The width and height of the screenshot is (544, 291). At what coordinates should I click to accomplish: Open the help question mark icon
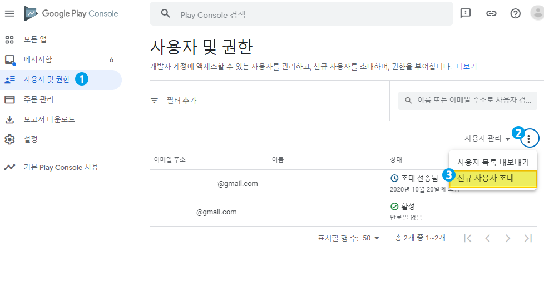(x=515, y=13)
